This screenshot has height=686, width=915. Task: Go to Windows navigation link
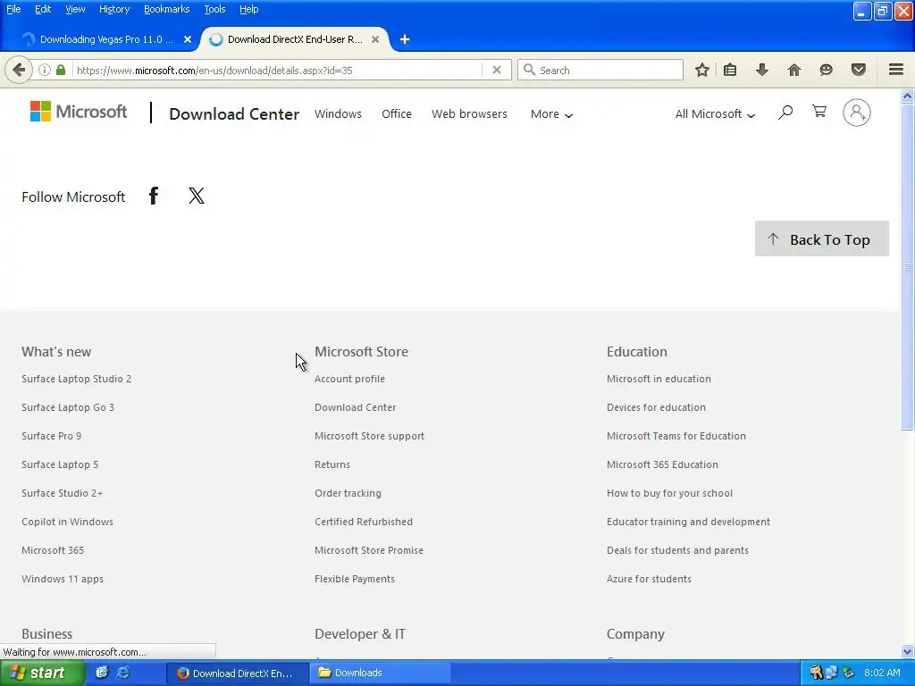[x=338, y=114]
